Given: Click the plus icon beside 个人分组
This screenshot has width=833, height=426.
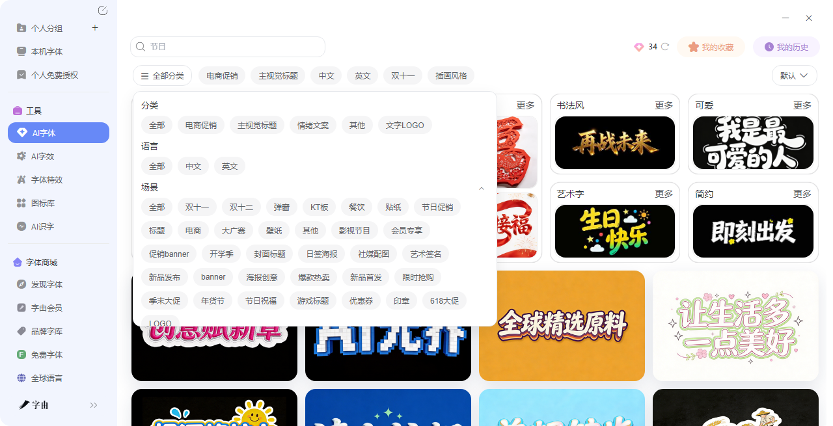Looking at the screenshot, I should coord(95,28).
